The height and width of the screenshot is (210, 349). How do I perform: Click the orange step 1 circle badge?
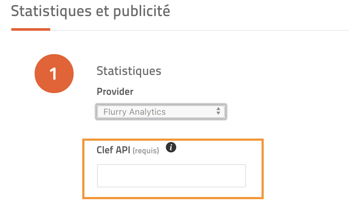pos(54,74)
